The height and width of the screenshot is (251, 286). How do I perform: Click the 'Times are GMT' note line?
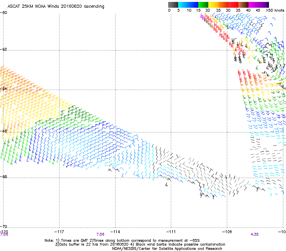[x=122, y=241]
